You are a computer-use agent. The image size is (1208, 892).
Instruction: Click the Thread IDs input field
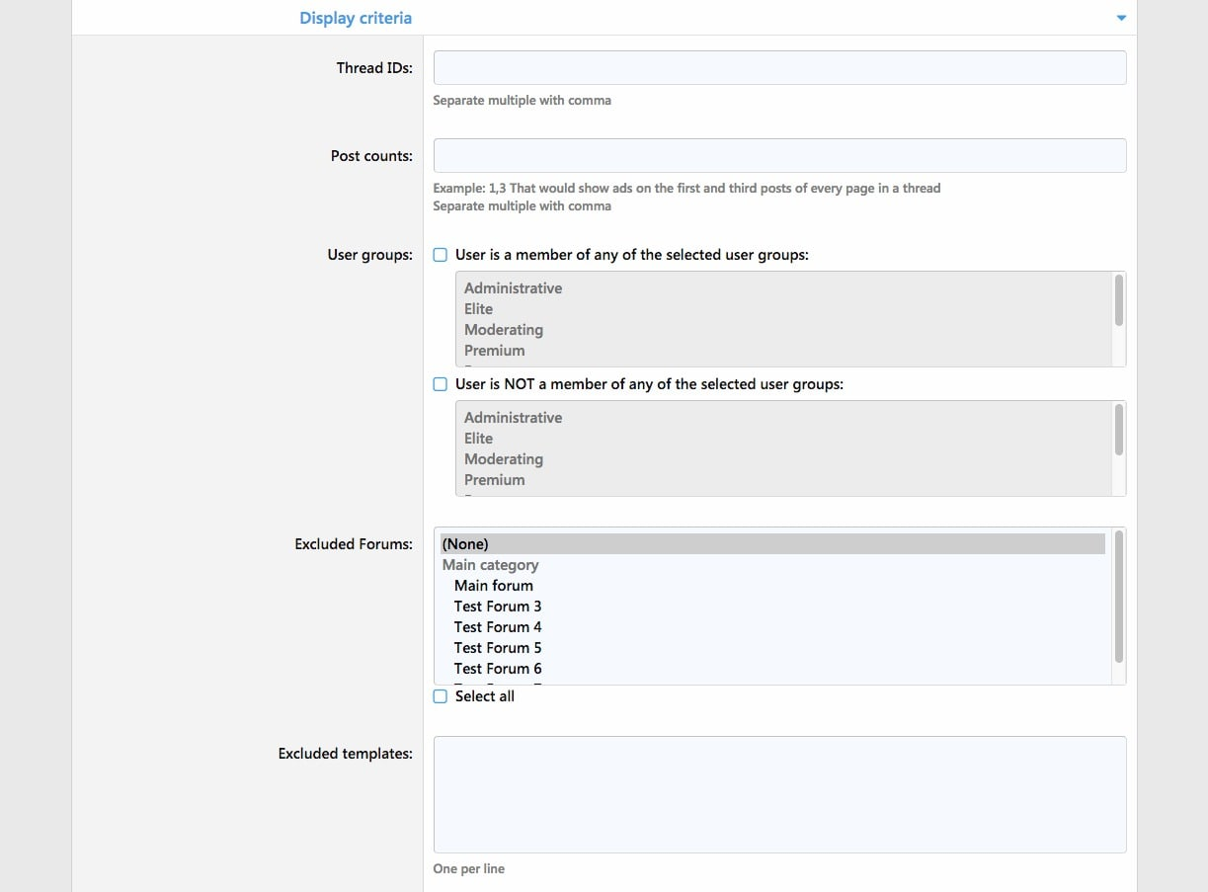click(x=778, y=68)
